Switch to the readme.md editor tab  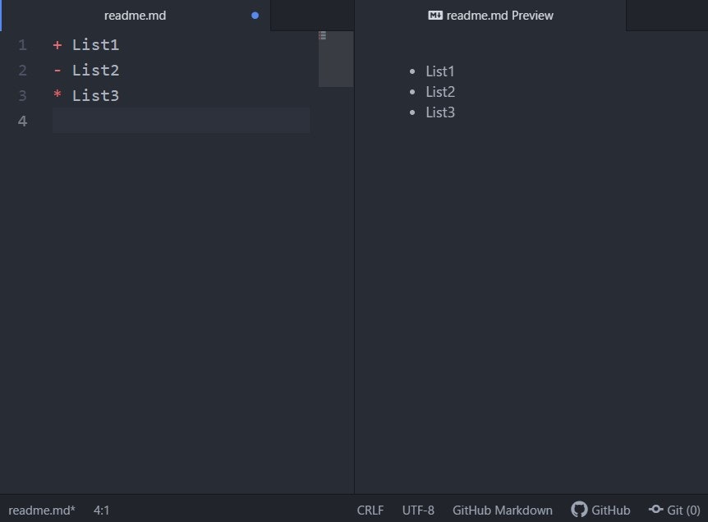point(135,16)
